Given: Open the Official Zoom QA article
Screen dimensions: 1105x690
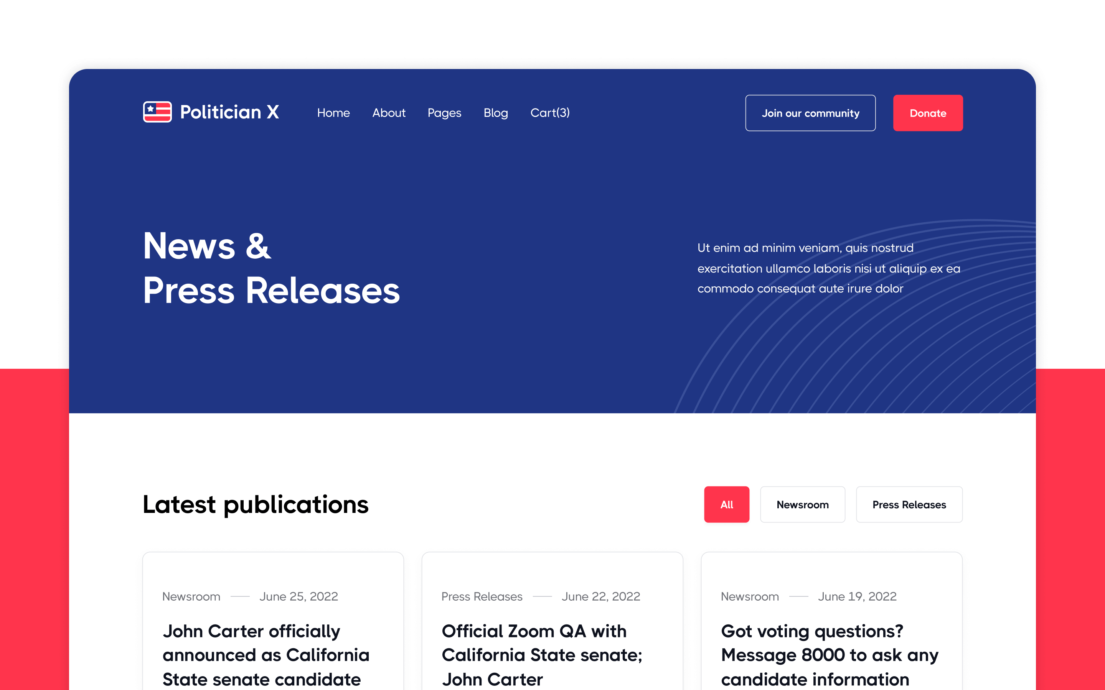Looking at the screenshot, I should point(542,655).
